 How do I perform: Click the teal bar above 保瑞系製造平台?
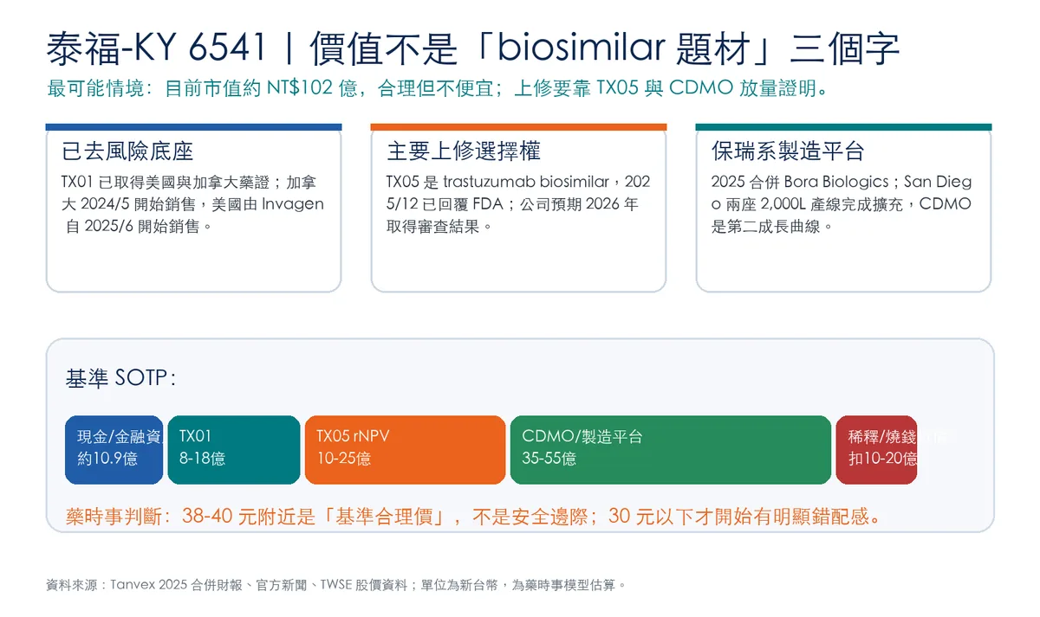tap(843, 127)
